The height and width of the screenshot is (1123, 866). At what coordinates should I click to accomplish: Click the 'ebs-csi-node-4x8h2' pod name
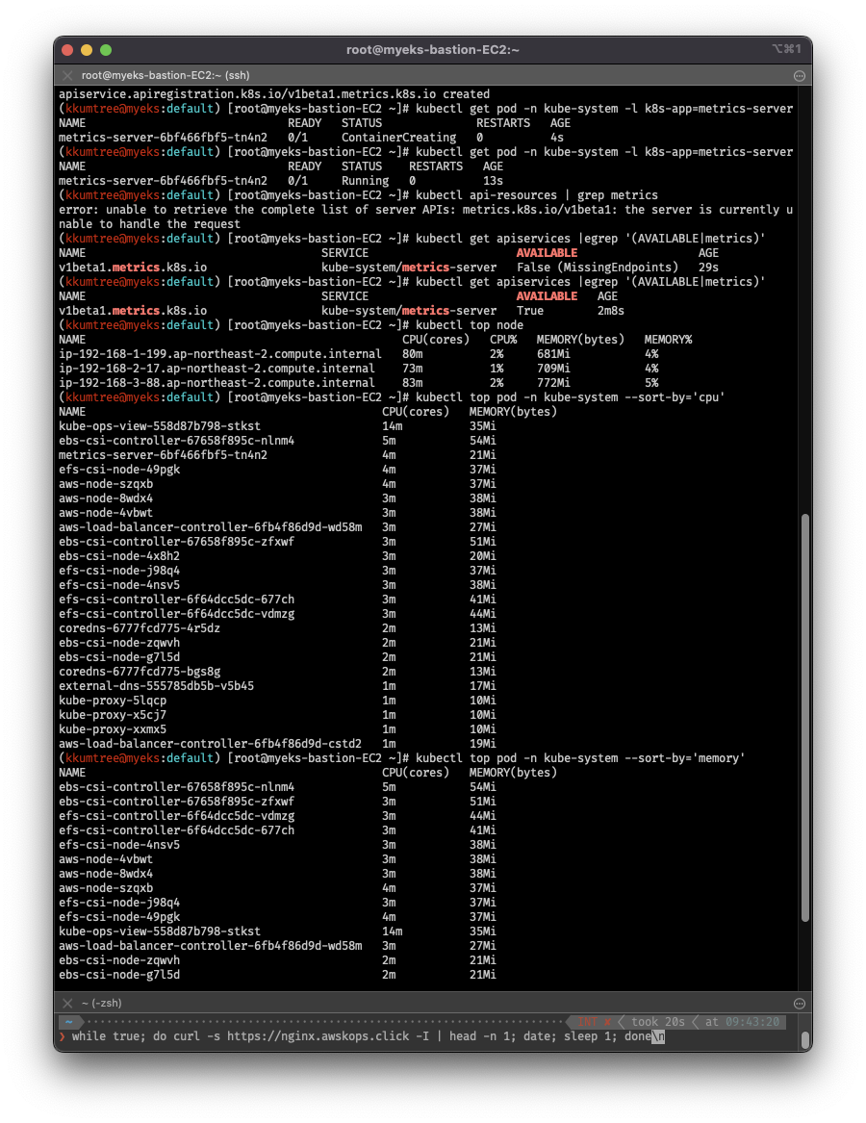pos(119,556)
